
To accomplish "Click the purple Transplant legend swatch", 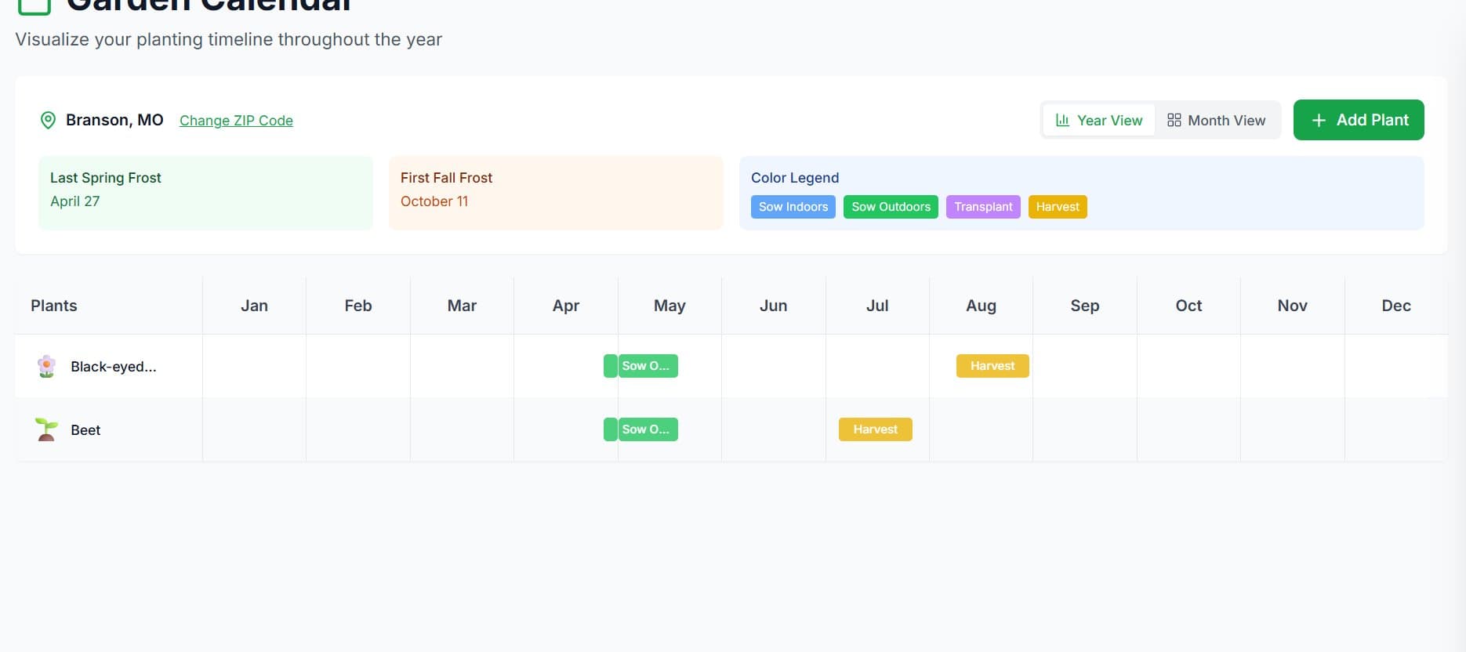I will click(x=983, y=207).
